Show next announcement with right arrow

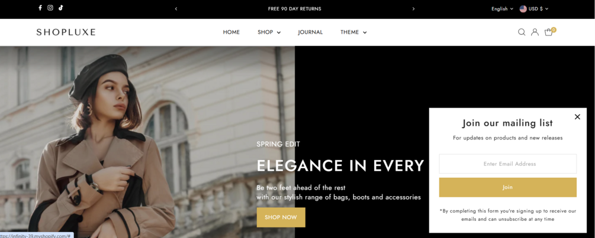pyautogui.click(x=414, y=9)
